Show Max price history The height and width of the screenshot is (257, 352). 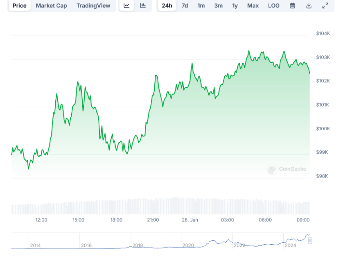253,6
